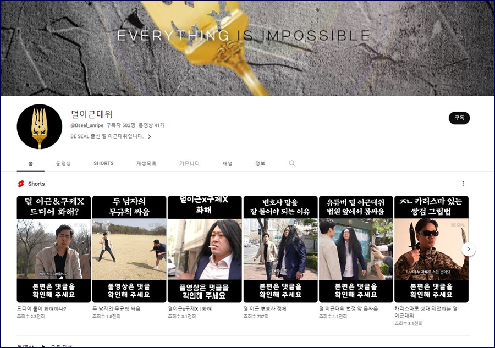495x348 pixels.
Task: Click the handle @Bseal_unripe
Action: [87, 125]
